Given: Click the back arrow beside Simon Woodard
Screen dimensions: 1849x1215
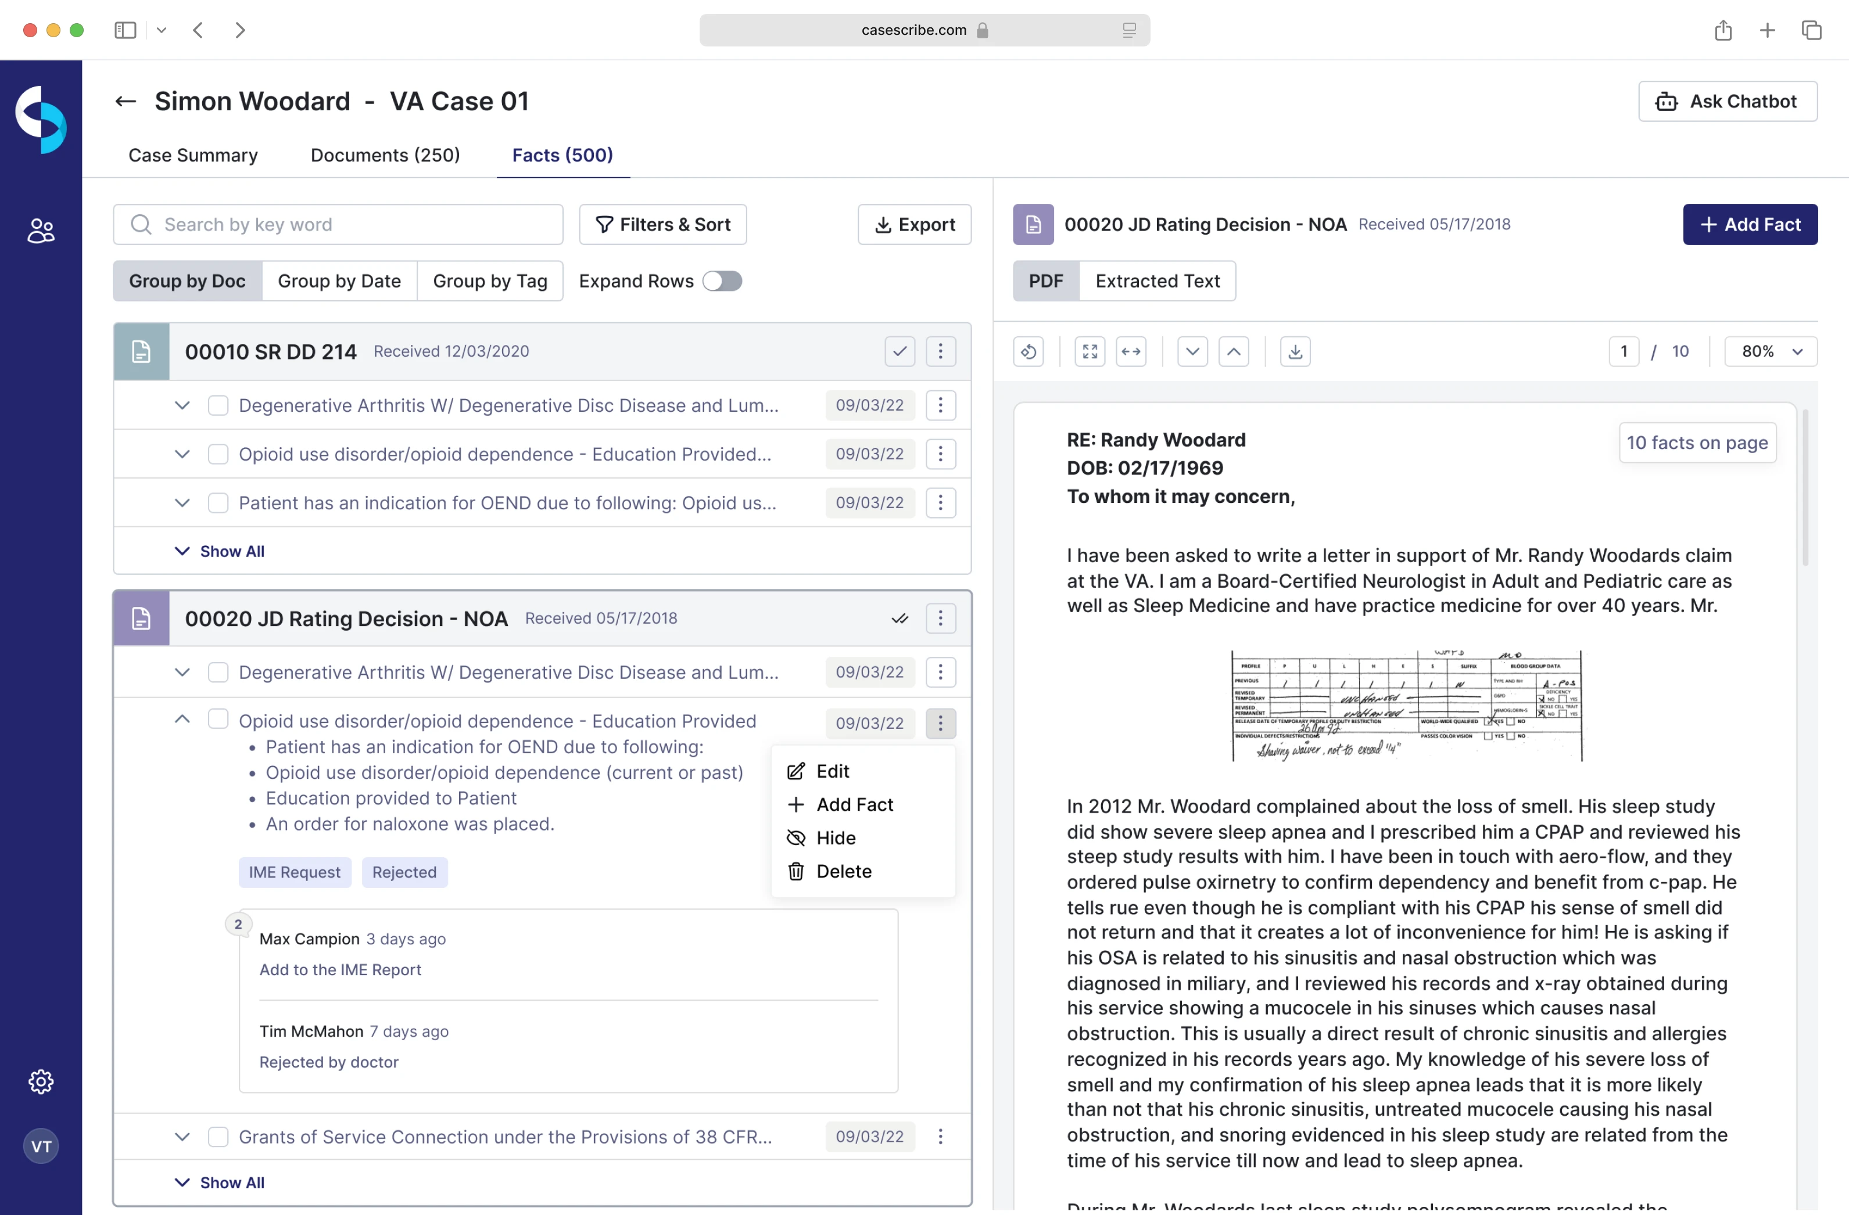Looking at the screenshot, I should tap(126, 101).
